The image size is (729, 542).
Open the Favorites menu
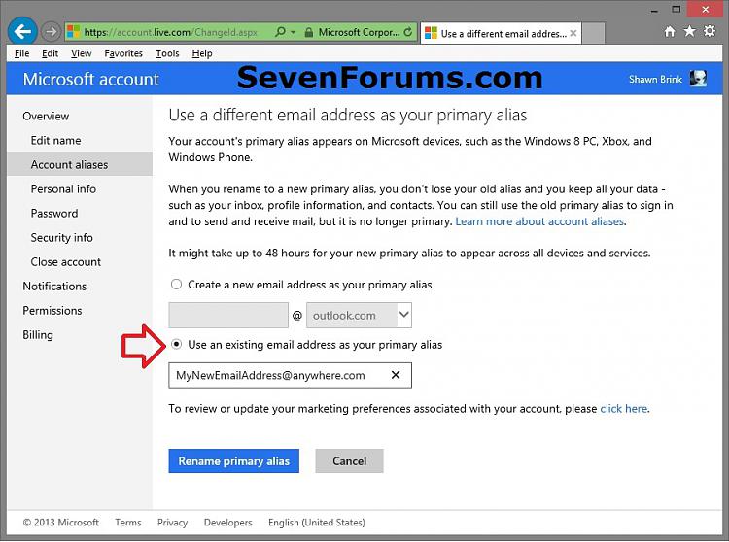pyautogui.click(x=123, y=53)
